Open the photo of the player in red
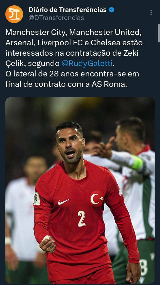The width and height of the screenshot is (160, 285). coord(80,190)
